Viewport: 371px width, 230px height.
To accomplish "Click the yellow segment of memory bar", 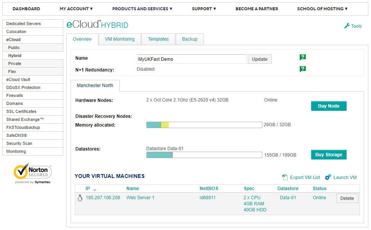I will (165, 125).
